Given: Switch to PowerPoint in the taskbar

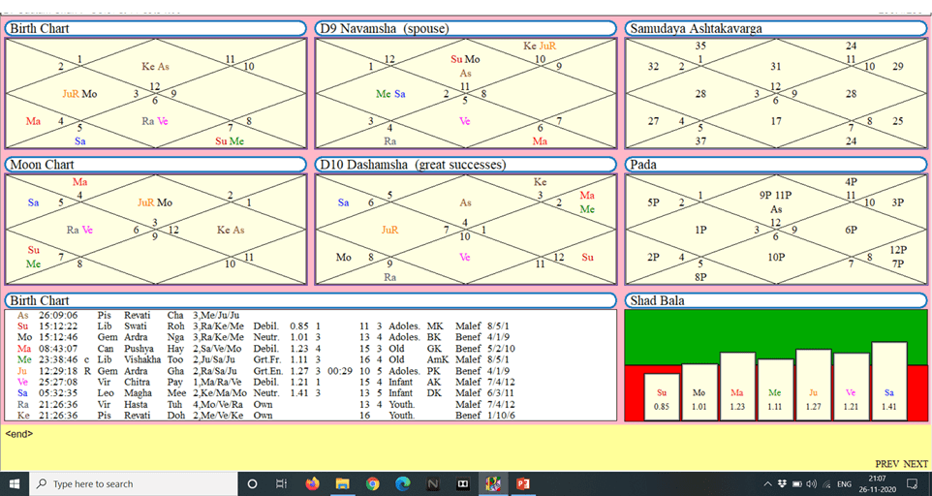Looking at the screenshot, I should 523,483.
